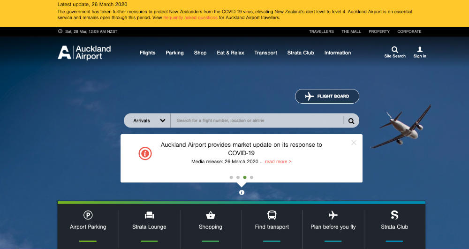
Task: Select the second carousel dot
Action: pyautogui.click(x=238, y=177)
